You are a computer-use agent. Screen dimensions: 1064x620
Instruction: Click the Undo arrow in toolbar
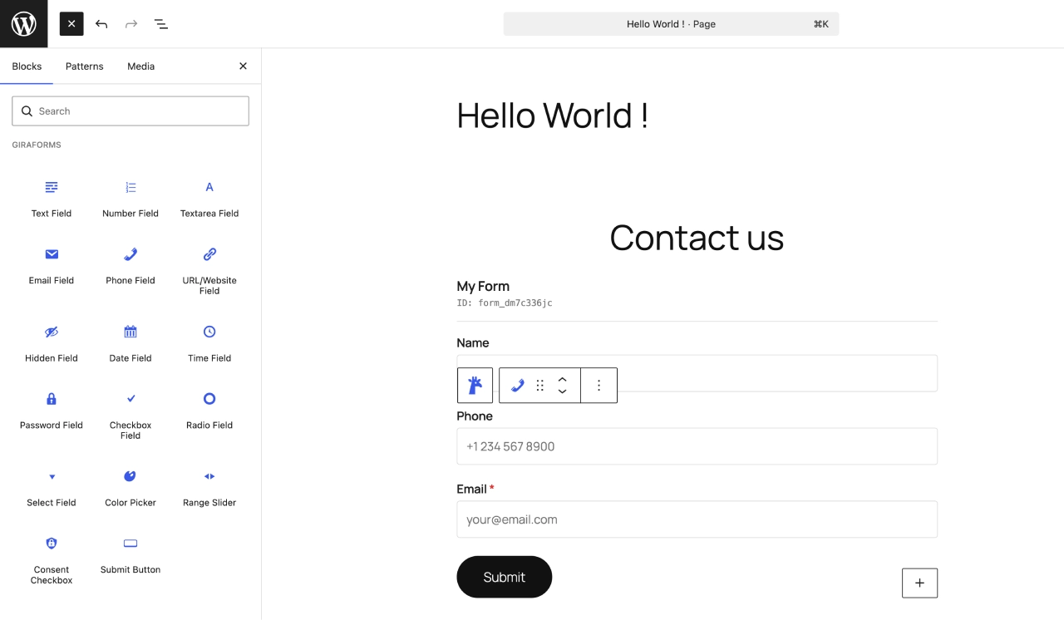click(x=101, y=24)
